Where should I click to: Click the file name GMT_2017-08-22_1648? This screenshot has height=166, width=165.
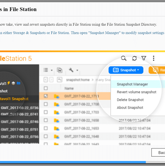(81, 137)
